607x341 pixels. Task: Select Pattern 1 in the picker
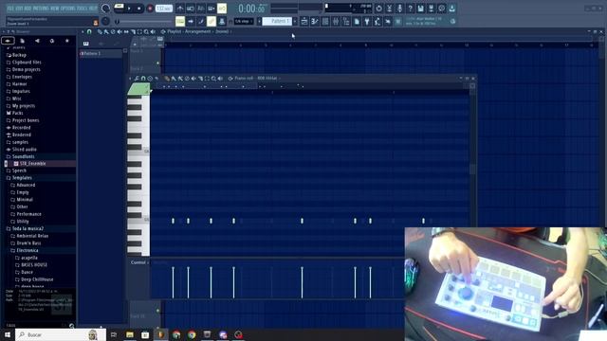[x=101, y=53]
